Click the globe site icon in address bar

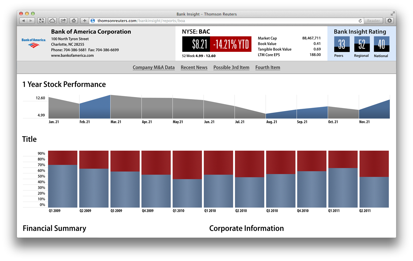point(93,21)
